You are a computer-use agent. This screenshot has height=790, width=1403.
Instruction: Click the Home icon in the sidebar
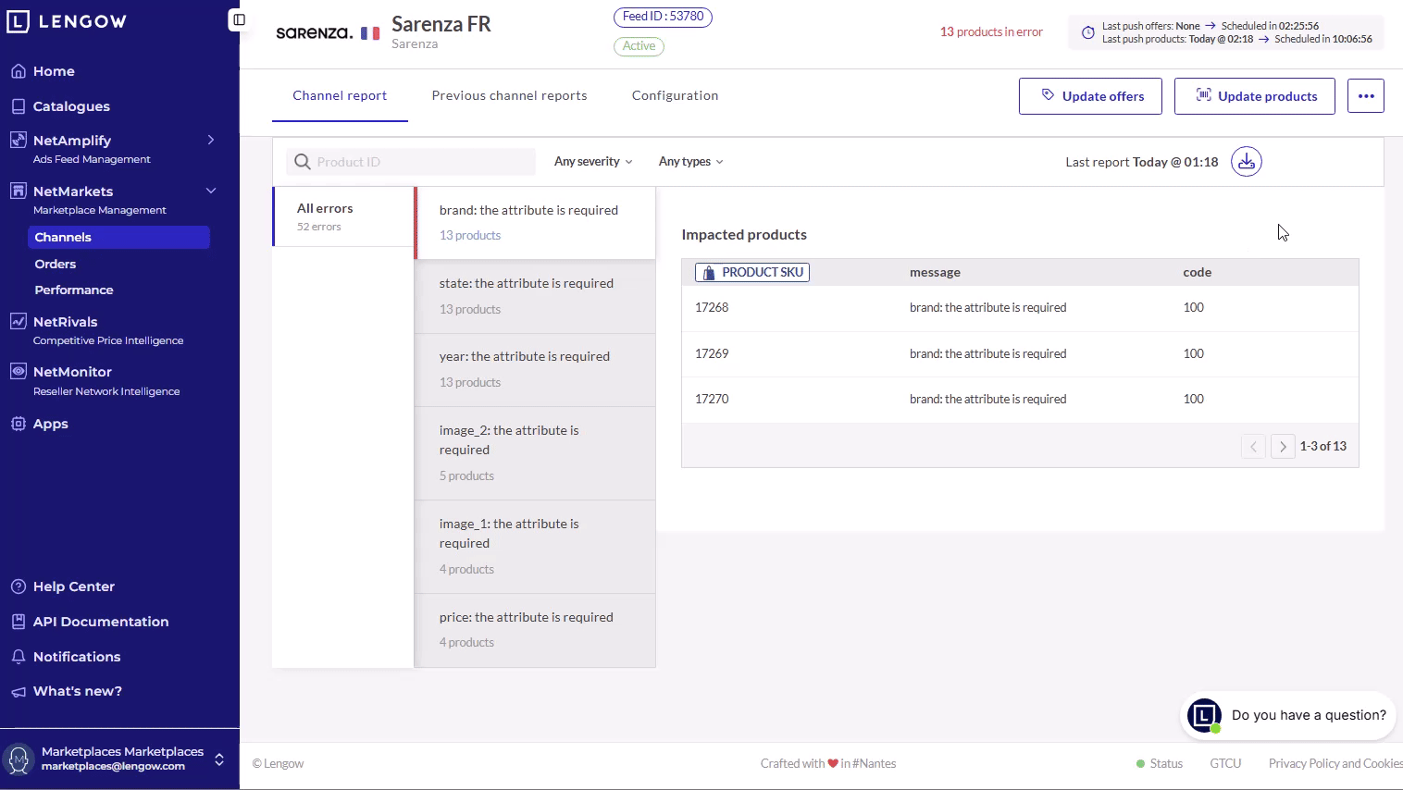19,71
